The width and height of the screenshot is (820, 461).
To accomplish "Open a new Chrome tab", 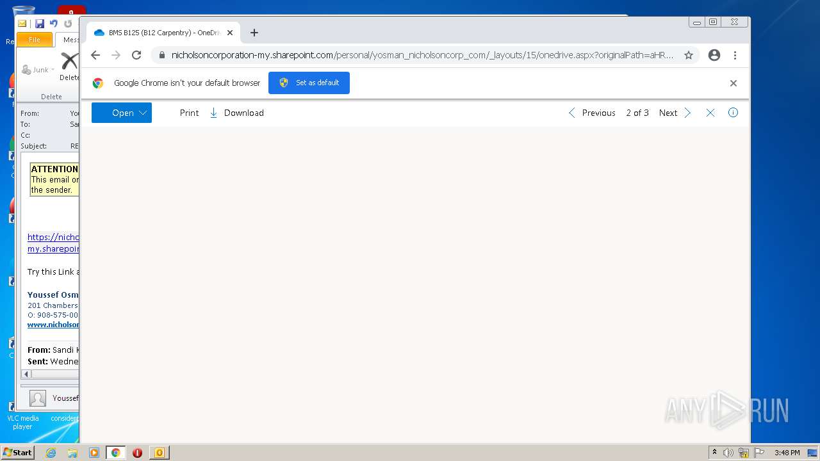I will click(x=254, y=33).
